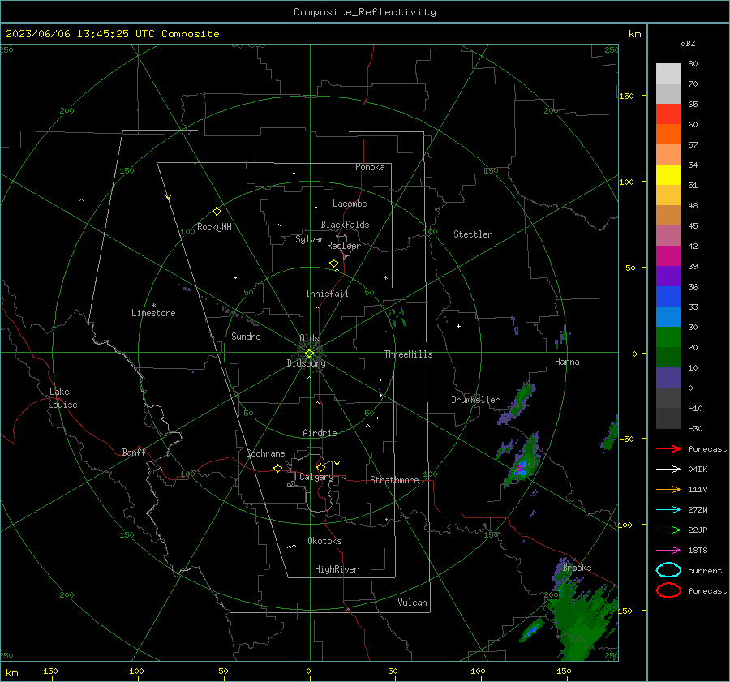The width and height of the screenshot is (730, 682).
Task: Click the Banff label
Action: click(134, 452)
